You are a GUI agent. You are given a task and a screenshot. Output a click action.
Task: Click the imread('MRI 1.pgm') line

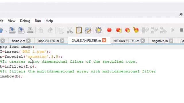[25, 52]
